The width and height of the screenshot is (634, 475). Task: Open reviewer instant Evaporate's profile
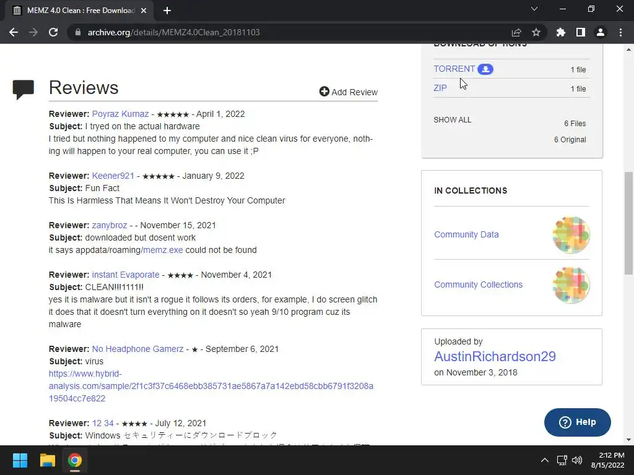(126, 275)
